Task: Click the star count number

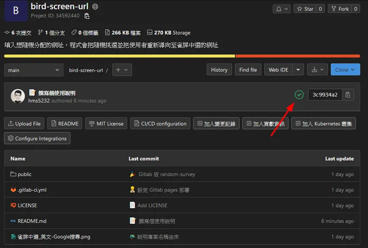Action: pyautogui.click(x=320, y=9)
